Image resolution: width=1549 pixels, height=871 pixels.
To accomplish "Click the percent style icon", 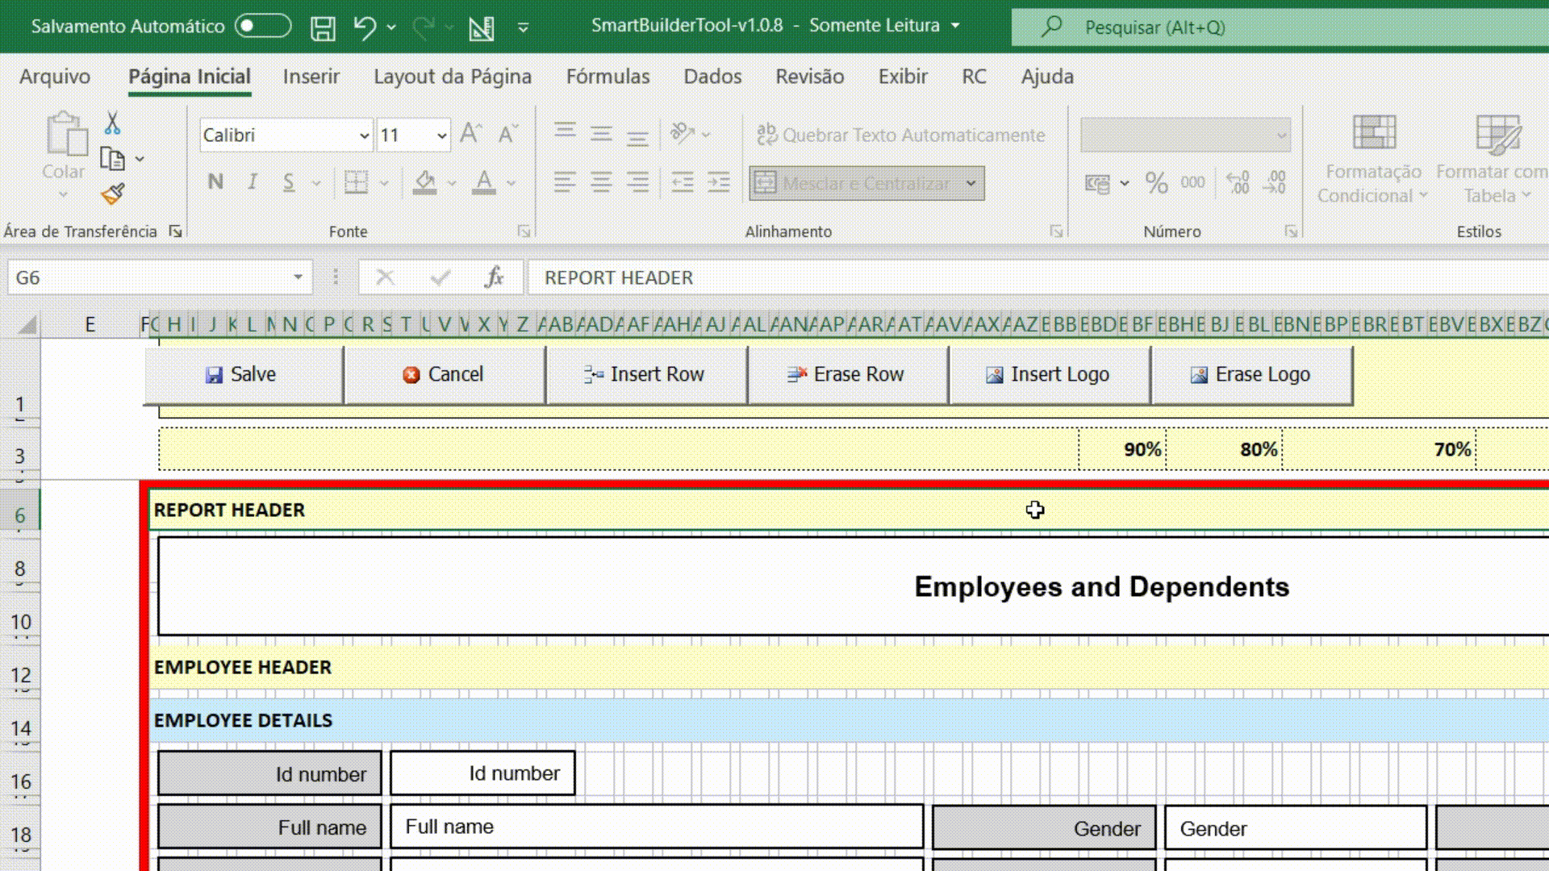I will (x=1156, y=183).
